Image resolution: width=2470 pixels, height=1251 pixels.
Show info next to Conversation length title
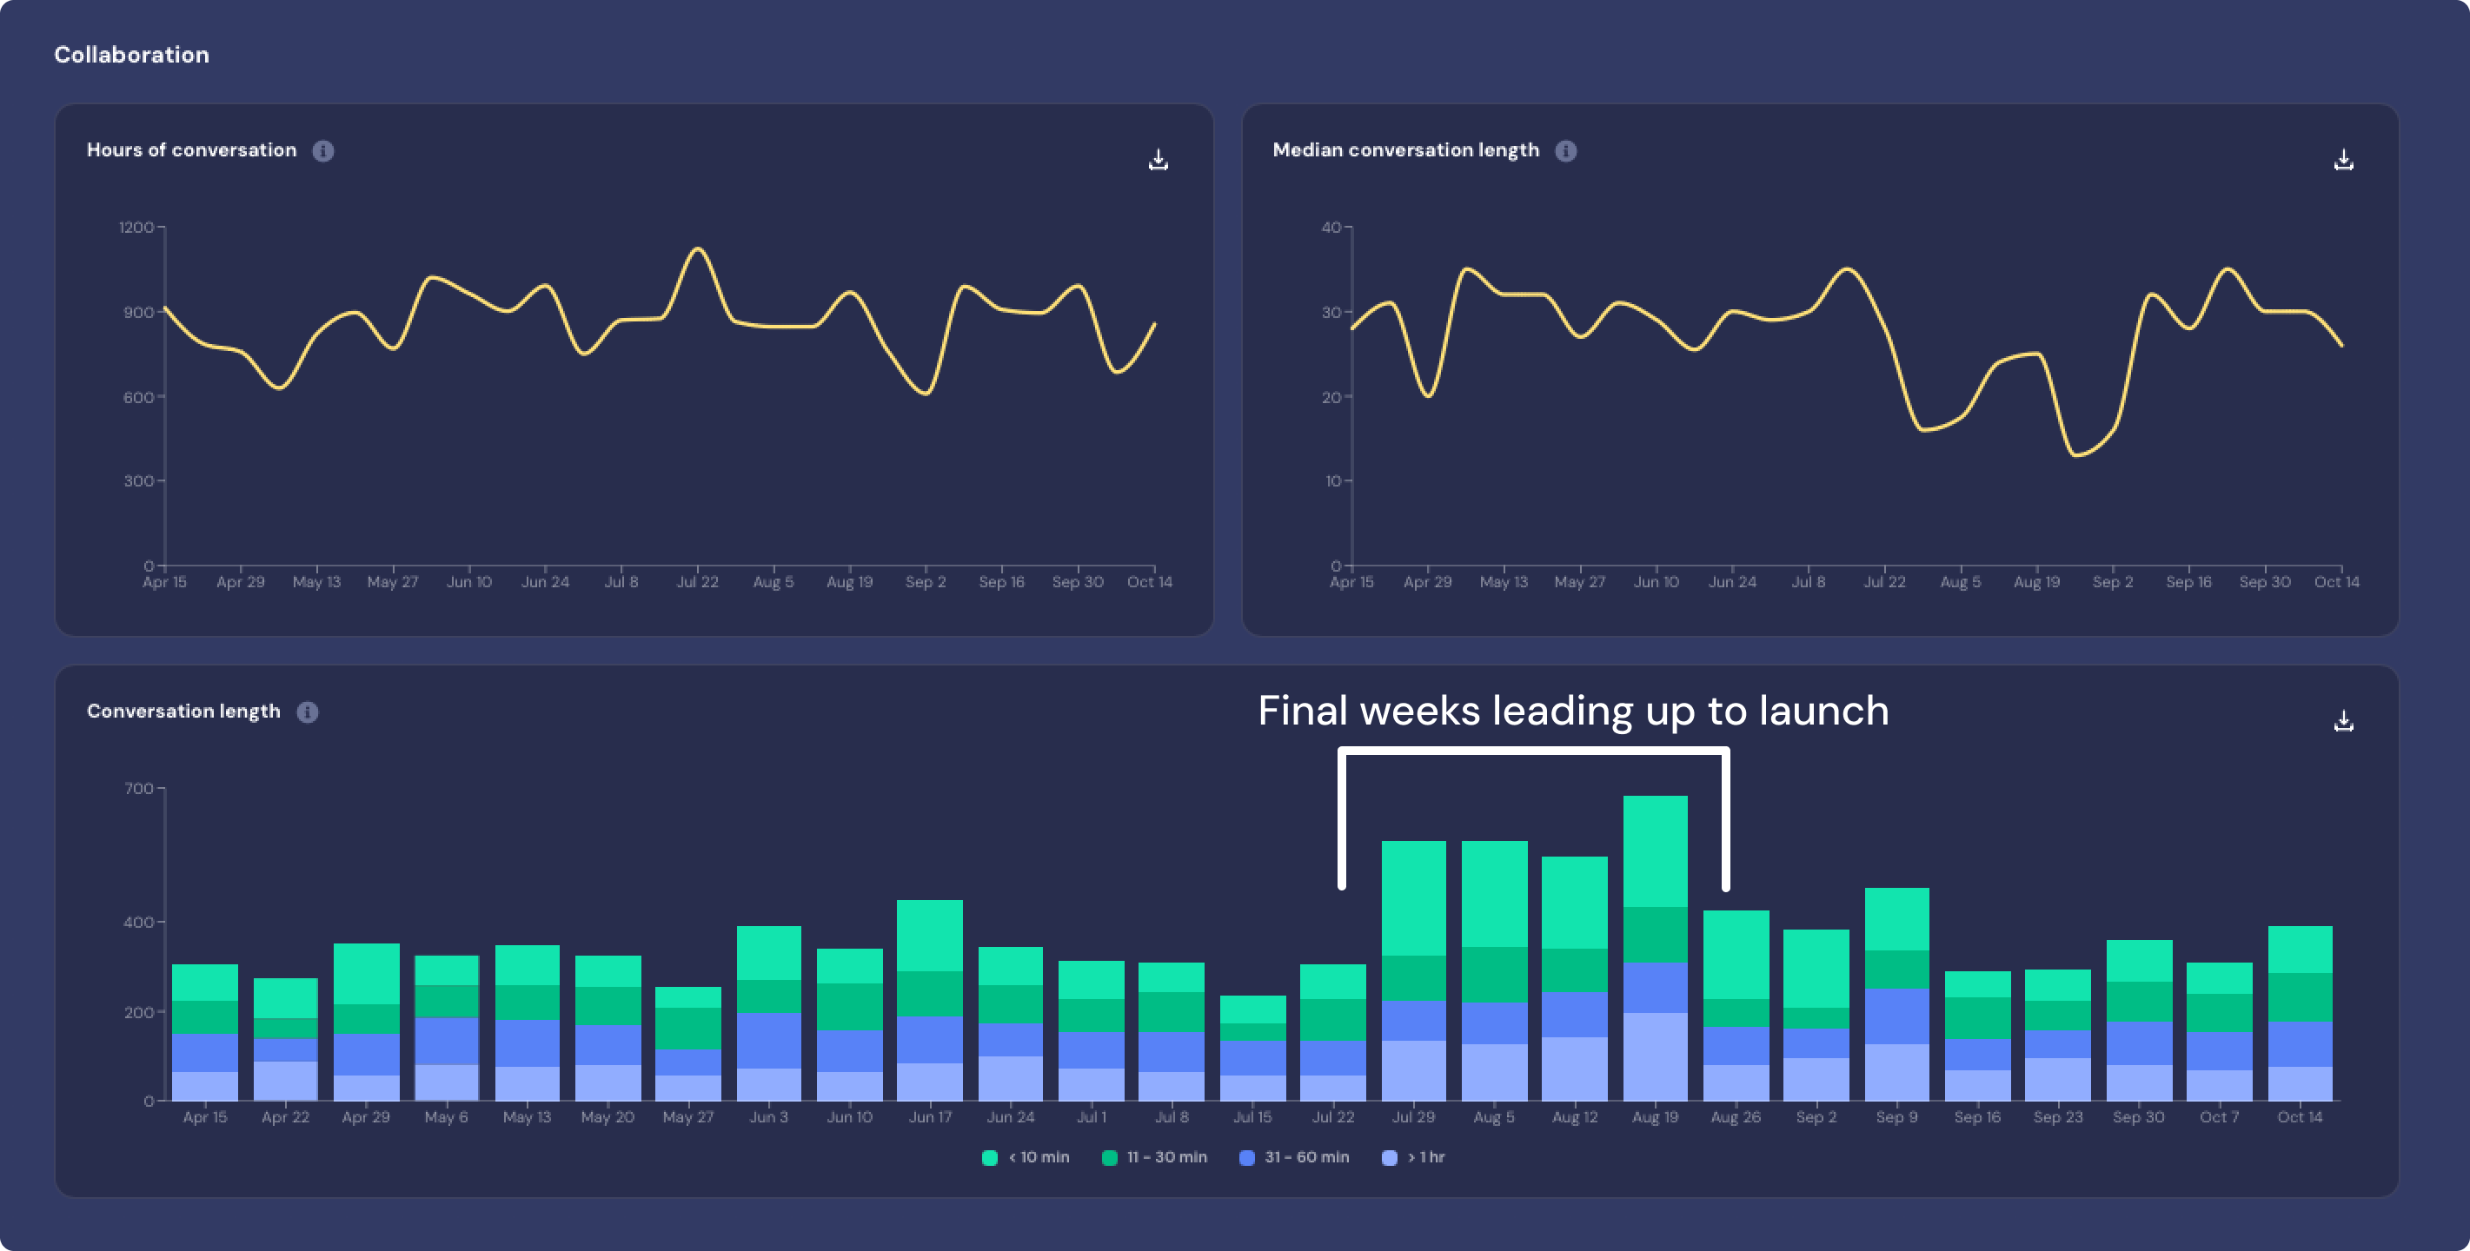click(307, 712)
